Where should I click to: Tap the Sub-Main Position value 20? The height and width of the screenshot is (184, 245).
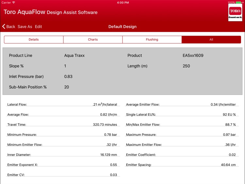click(x=67, y=87)
